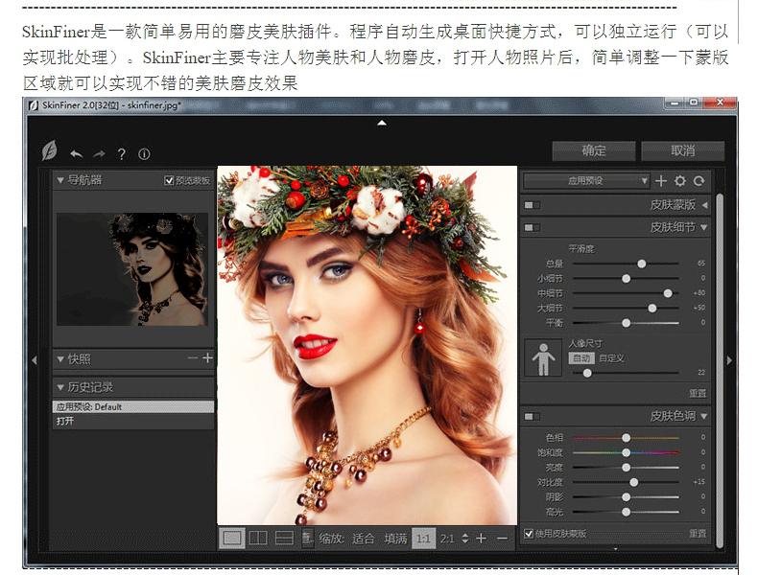Screen dimensions: 758x575
Task: Select 自动 portrait size mode
Action: (581, 358)
